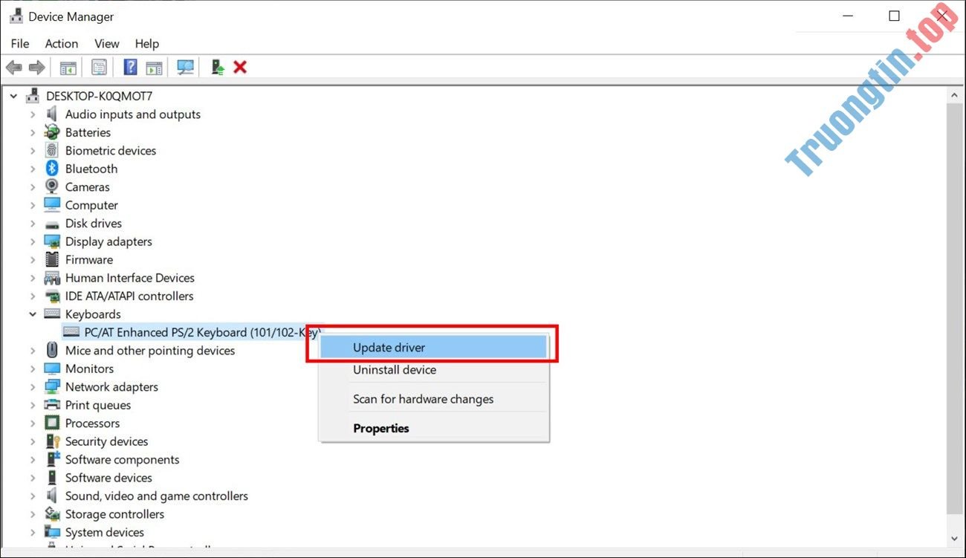Expand the Network adapters node
Screen dimensions: 966x558
pyautogui.click(x=33, y=387)
